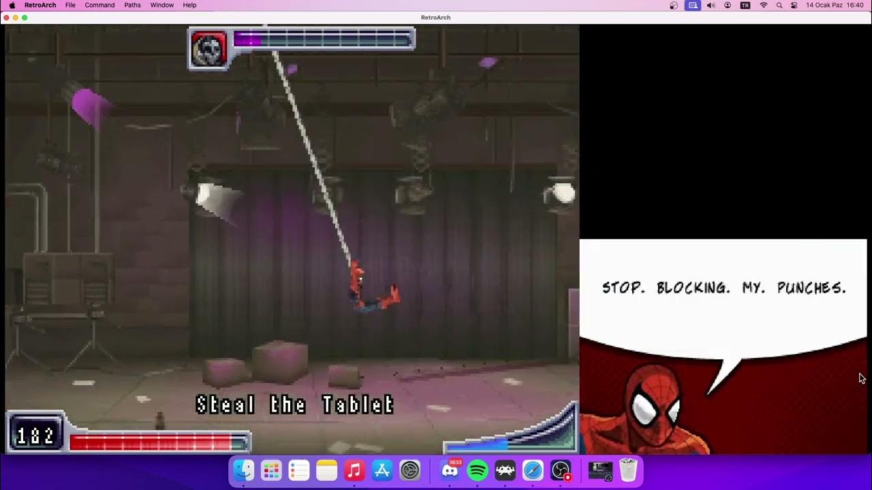Viewport: 872px width, 490px height.
Task: Click the 'Steal the Tablet' objective text
Action: click(295, 405)
